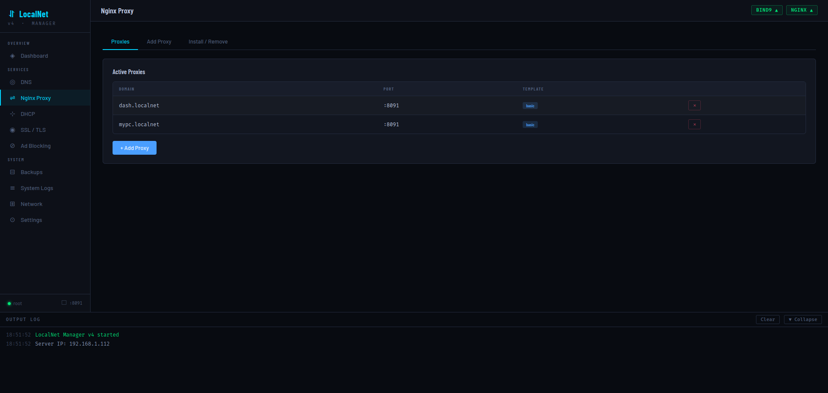This screenshot has height=393, width=828.
Task: Click the basic template badge for mypc.localnet
Action: 530,125
